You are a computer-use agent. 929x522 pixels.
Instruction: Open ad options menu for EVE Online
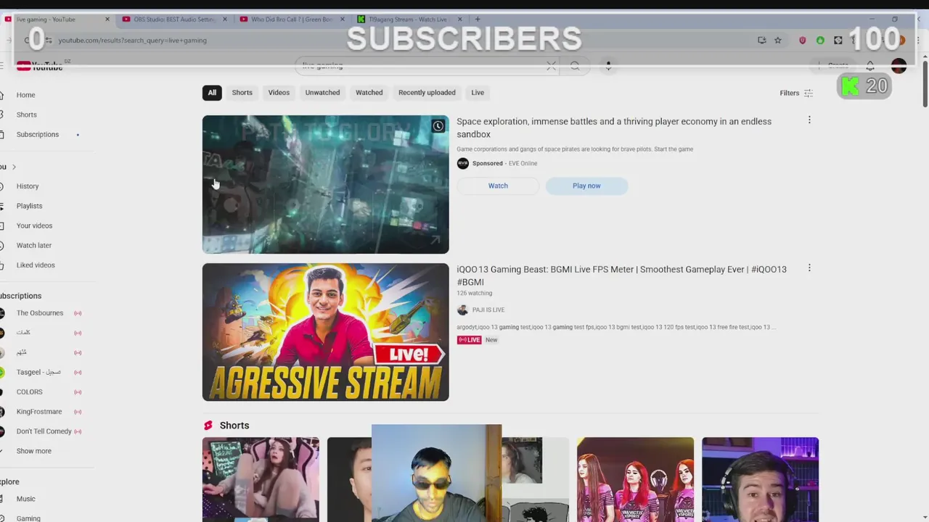tap(809, 120)
